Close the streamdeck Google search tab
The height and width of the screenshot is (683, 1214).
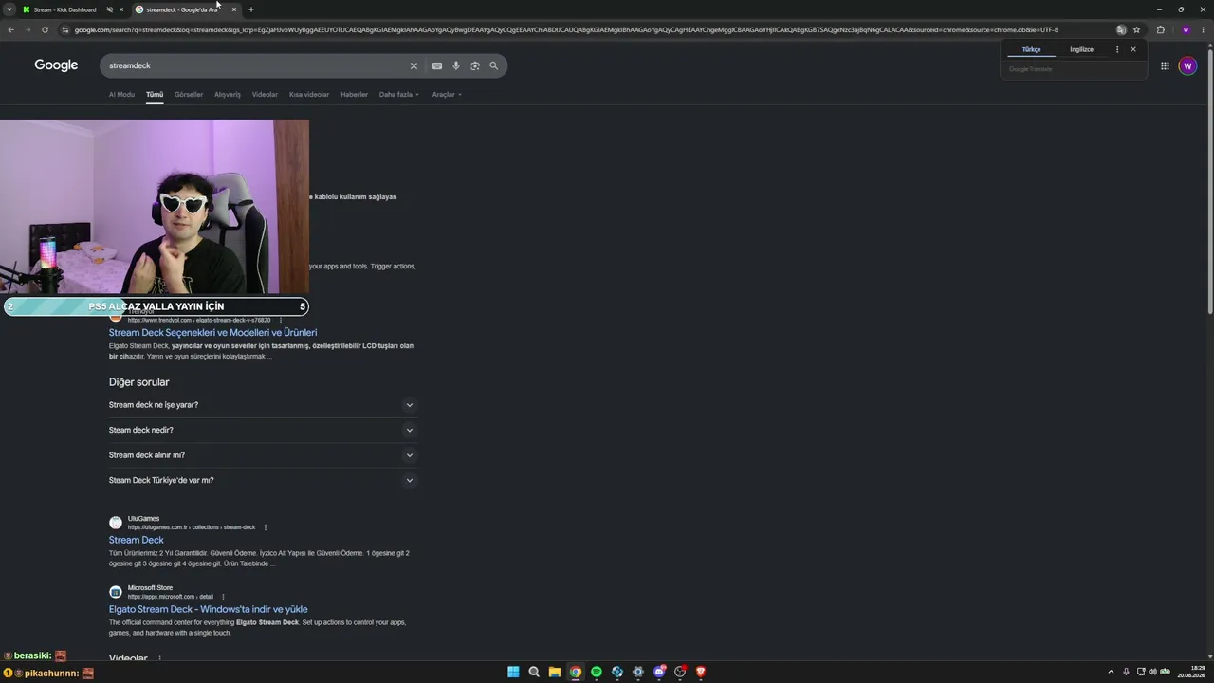pyautogui.click(x=234, y=9)
